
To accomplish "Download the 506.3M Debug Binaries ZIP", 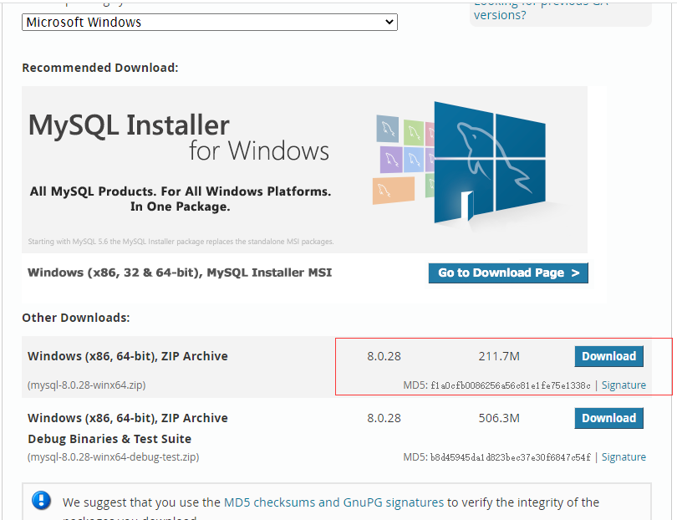I will (608, 418).
